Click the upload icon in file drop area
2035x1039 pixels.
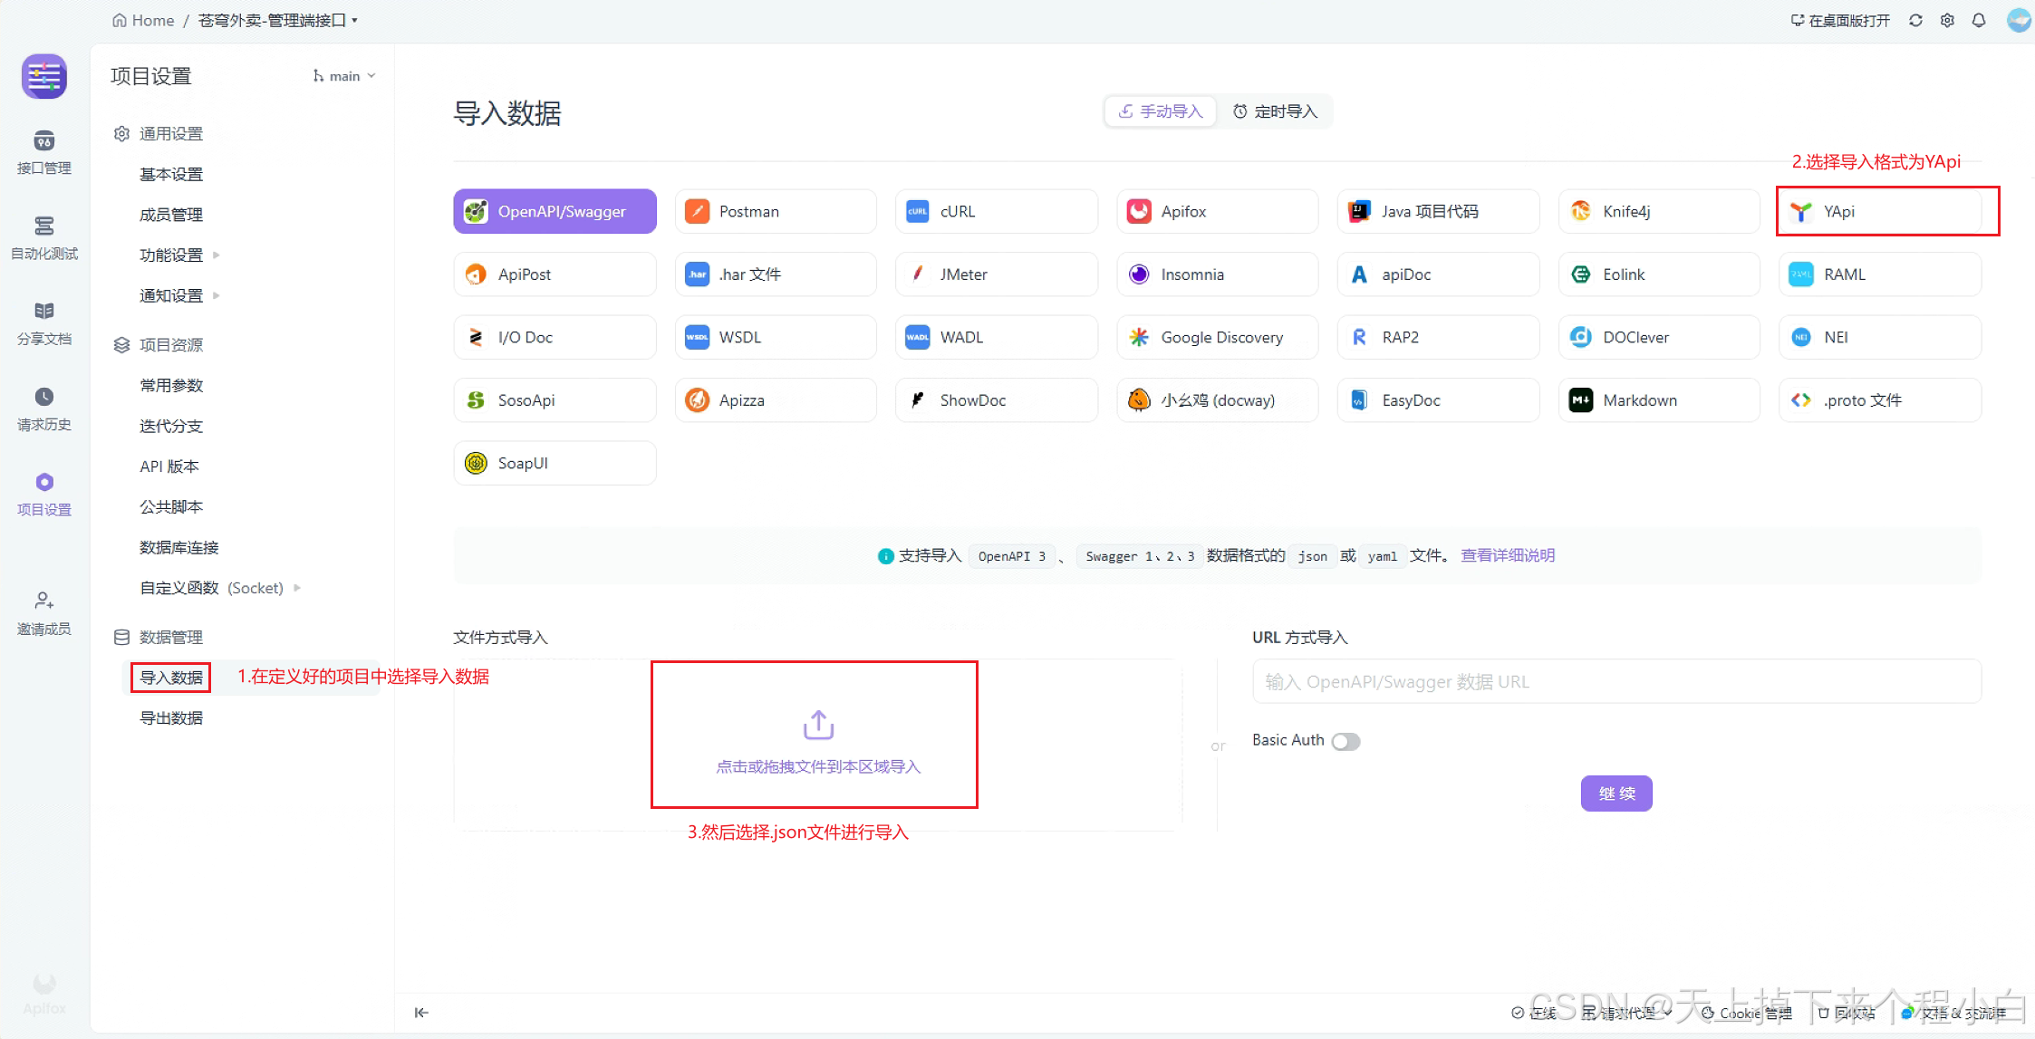point(817,725)
